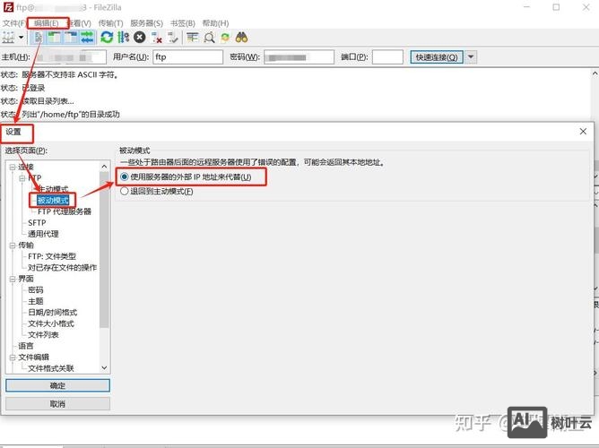Click the 确定 button
The width and height of the screenshot is (599, 448).
pos(57,385)
